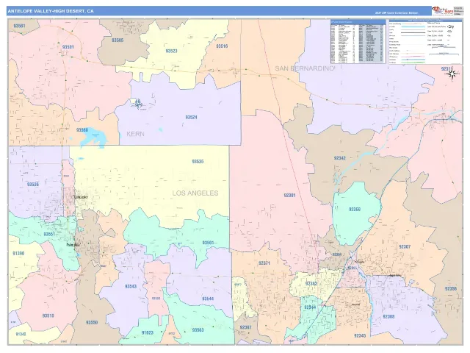Select the SAN BERNARDINO county label
Viewport: 470px width, 353px height.
coord(305,68)
